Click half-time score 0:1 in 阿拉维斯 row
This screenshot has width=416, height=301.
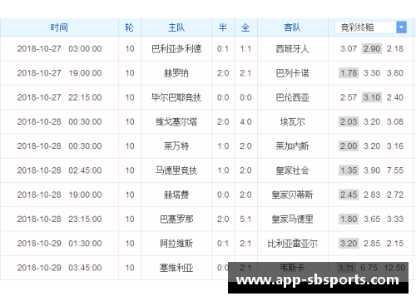[223, 244]
